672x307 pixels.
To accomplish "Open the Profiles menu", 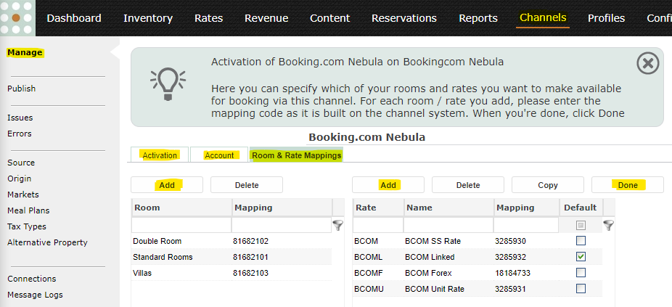I will [x=606, y=18].
